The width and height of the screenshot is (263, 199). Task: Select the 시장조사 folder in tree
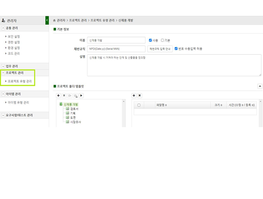point(75,122)
